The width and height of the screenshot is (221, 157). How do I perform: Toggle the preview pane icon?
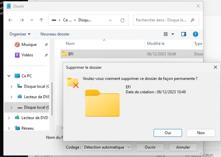(x=183, y=34)
